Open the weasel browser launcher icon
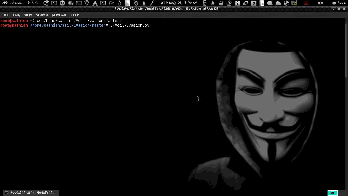348x196 pixels. pyautogui.click(x=46, y=3)
